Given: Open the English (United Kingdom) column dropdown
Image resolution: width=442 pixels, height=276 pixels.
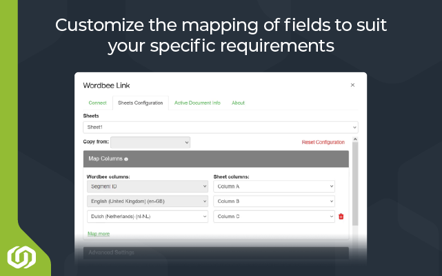Looking at the screenshot, I should (x=148, y=202).
